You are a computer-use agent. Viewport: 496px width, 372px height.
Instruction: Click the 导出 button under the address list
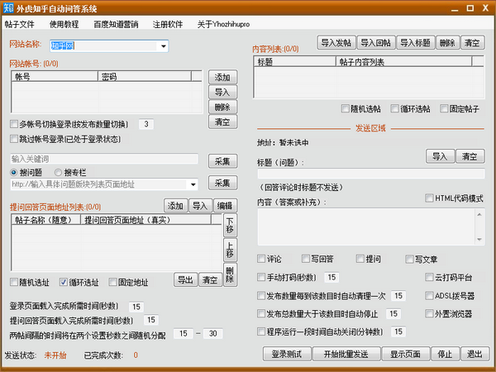tap(185, 280)
